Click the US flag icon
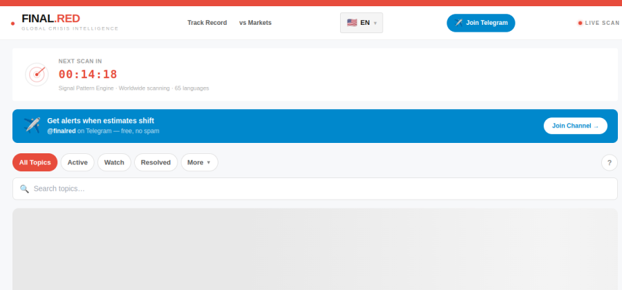This screenshot has width=622, height=290. point(352,23)
